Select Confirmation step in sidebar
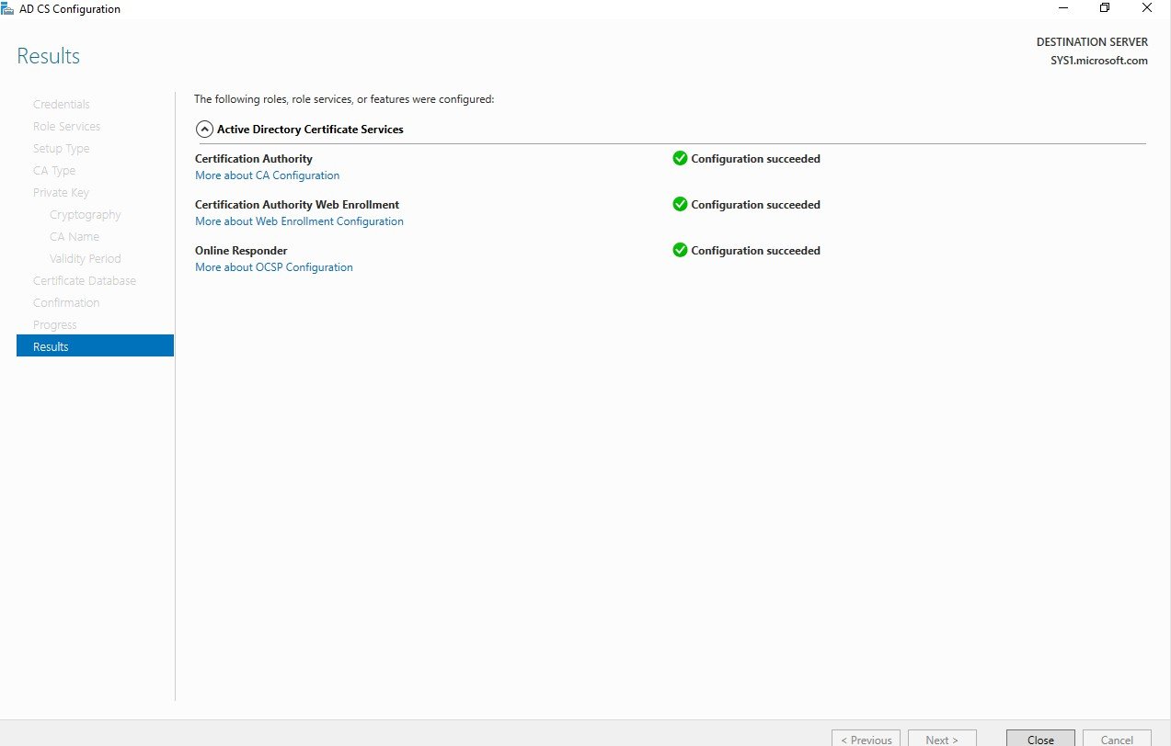The width and height of the screenshot is (1171, 746). 66,303
